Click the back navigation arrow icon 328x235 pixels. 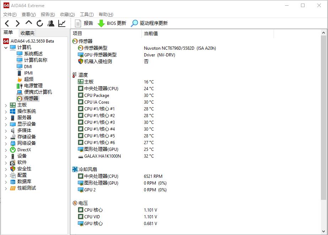pyautogui.click(x=6, y=23)
